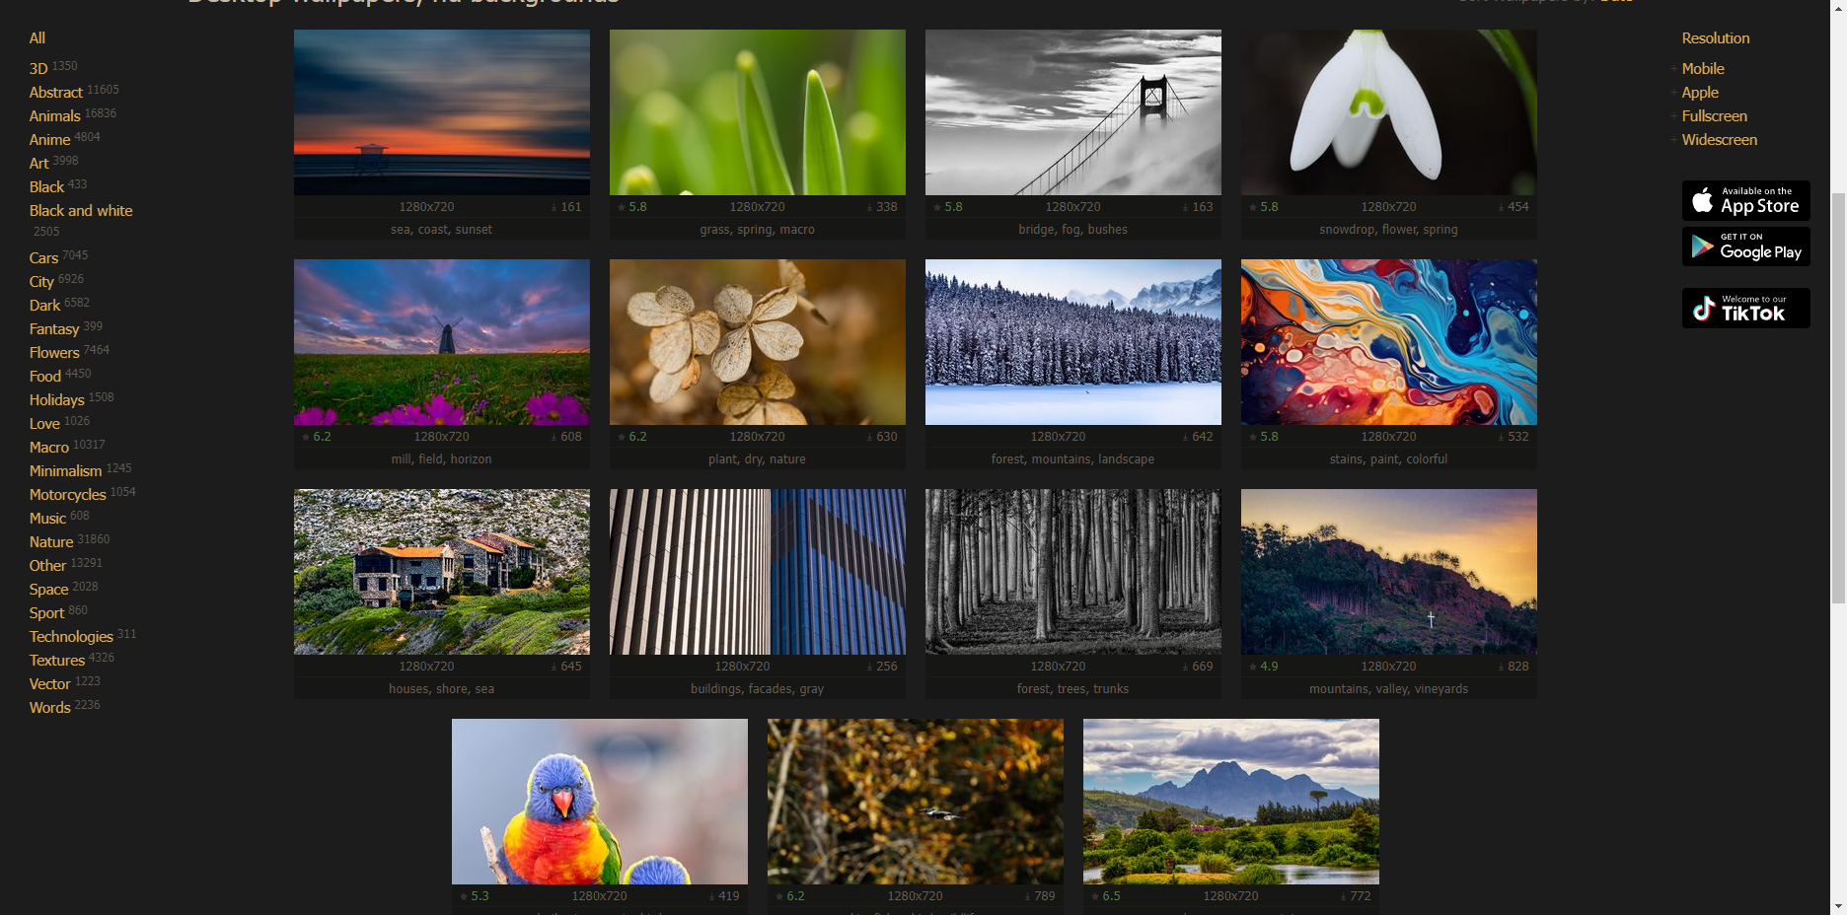View the bridge in fog wallpaper thumbnail

pyautogui.click(x=1073, y=112)
